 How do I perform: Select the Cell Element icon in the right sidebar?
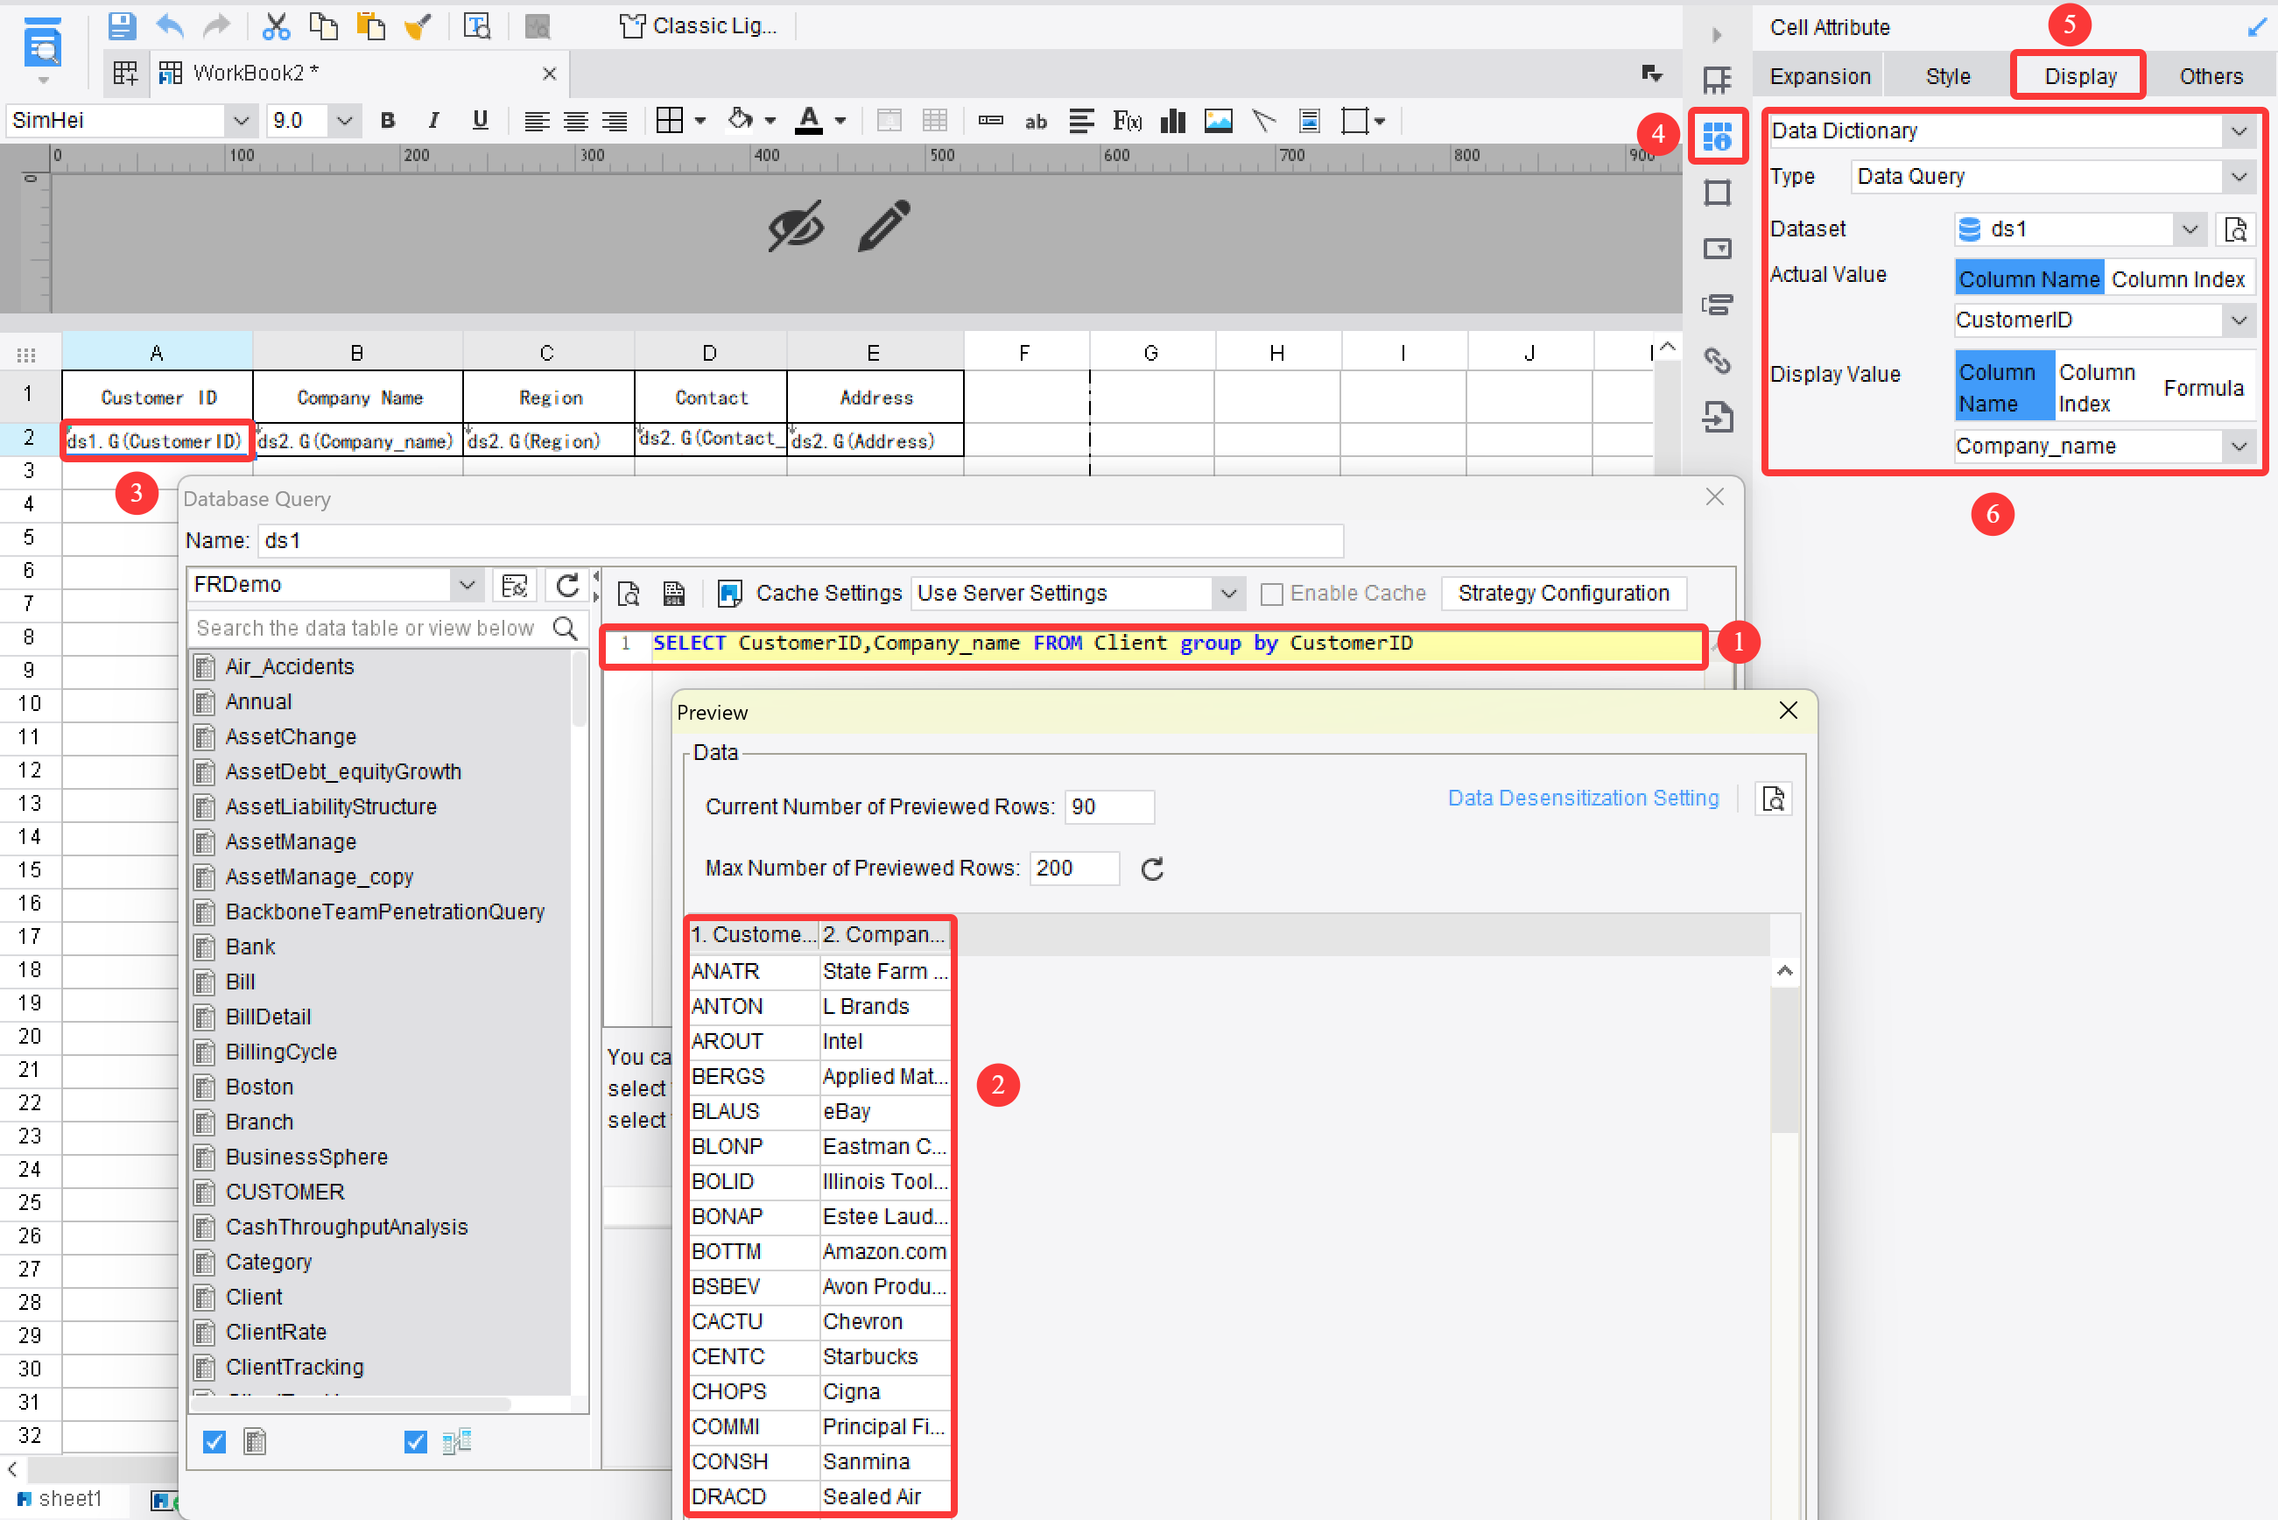click(x=1718, y=137)
